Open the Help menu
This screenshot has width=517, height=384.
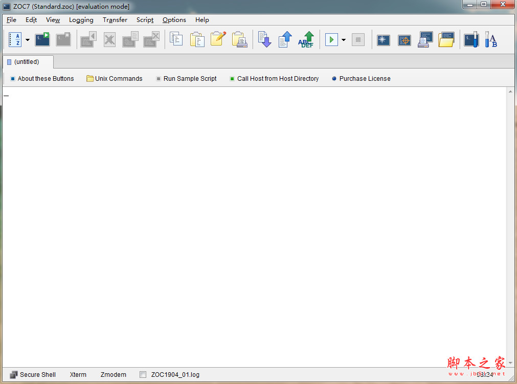point(202,20)
